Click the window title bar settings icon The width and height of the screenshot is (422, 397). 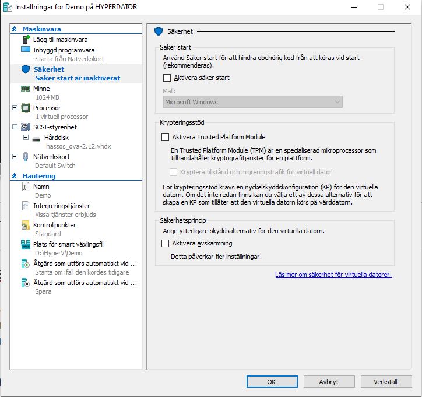(8, 7)
